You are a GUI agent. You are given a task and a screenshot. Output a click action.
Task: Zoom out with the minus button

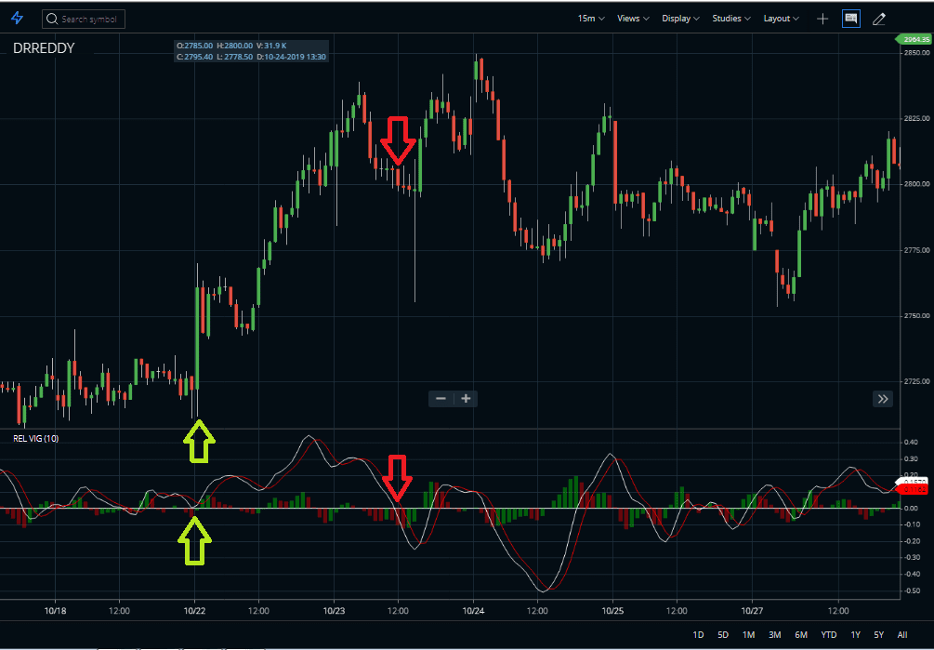[441, 399]
